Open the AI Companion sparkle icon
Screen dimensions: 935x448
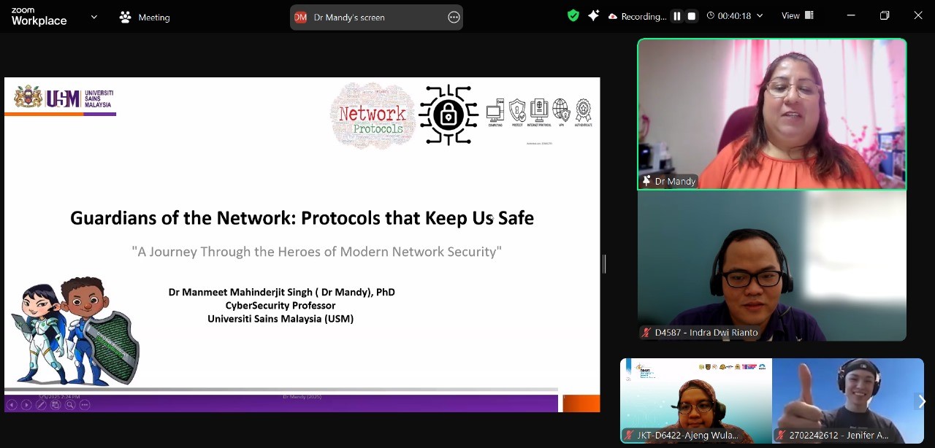[x=593, y=15]
